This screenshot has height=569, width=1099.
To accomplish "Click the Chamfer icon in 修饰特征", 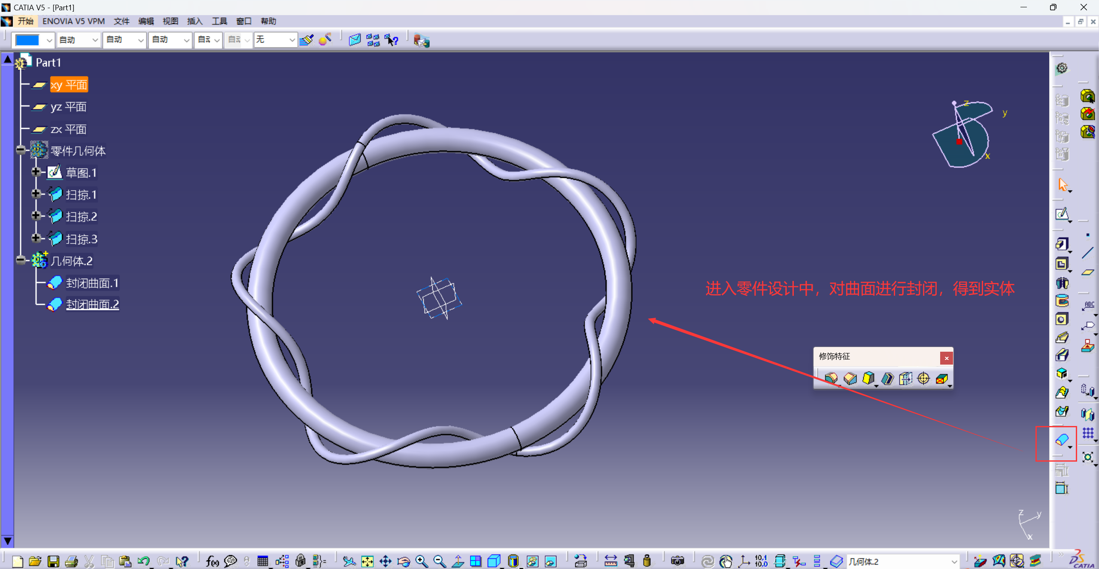I will [850, 378].
